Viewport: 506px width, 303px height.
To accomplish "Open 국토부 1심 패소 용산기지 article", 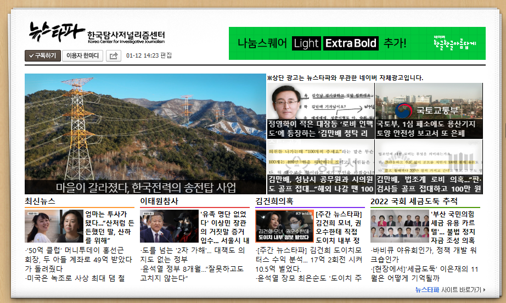I will click(429, 111).
